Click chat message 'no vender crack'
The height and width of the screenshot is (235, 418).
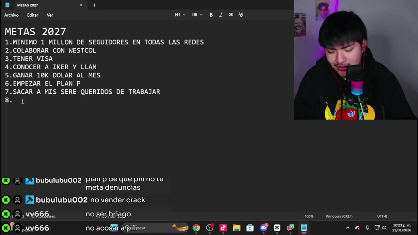pos(118,200)
